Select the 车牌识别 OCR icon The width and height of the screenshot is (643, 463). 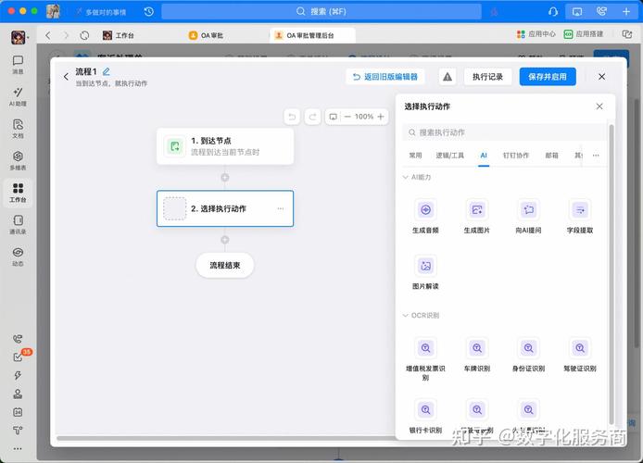pos(477,348)
